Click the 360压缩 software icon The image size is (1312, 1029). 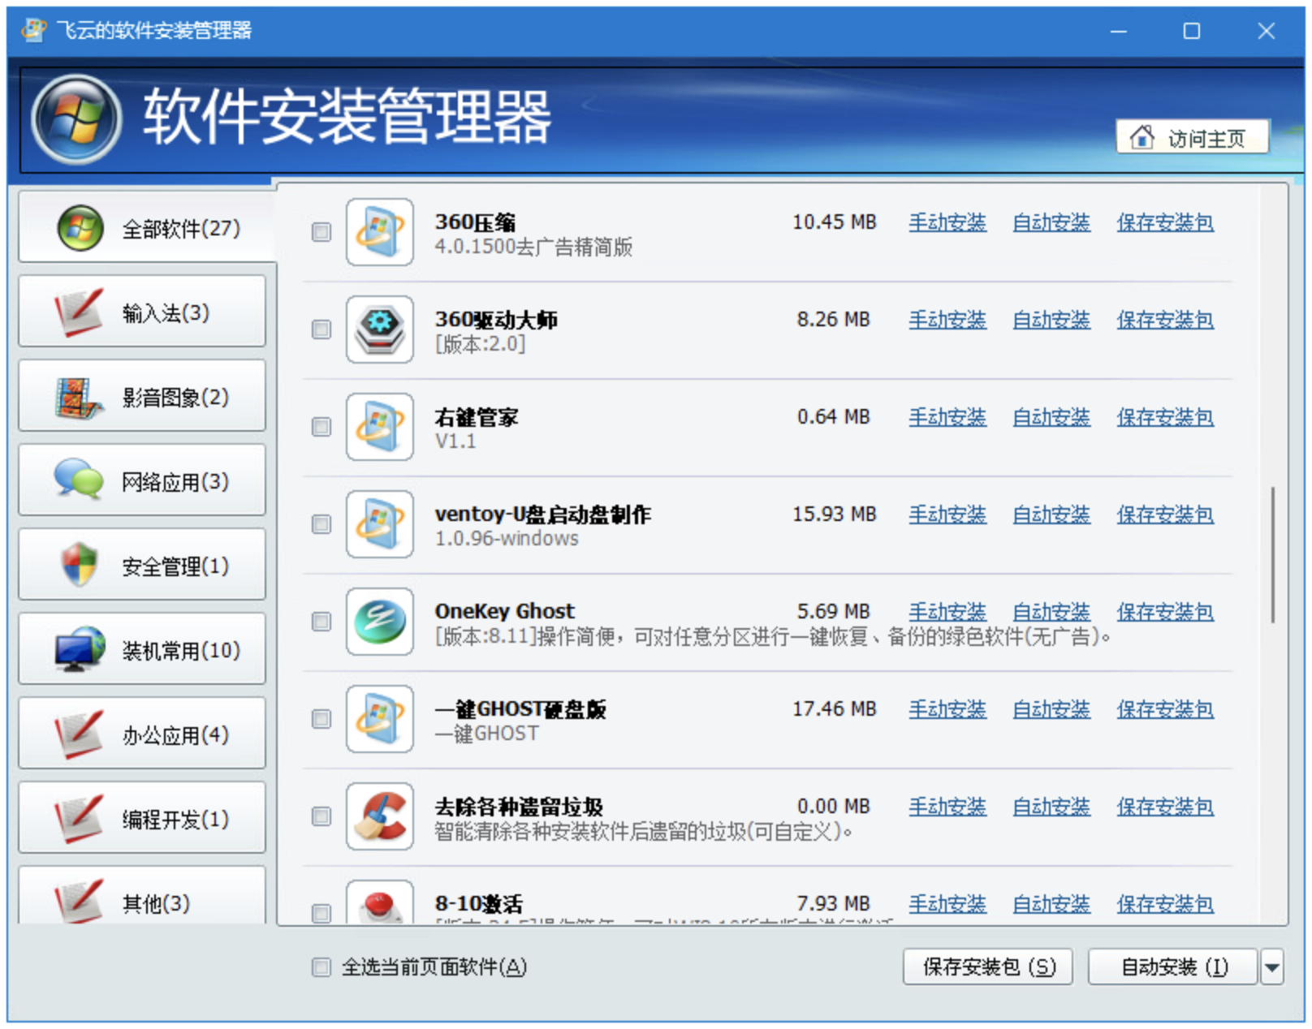(x=380, y=232)
